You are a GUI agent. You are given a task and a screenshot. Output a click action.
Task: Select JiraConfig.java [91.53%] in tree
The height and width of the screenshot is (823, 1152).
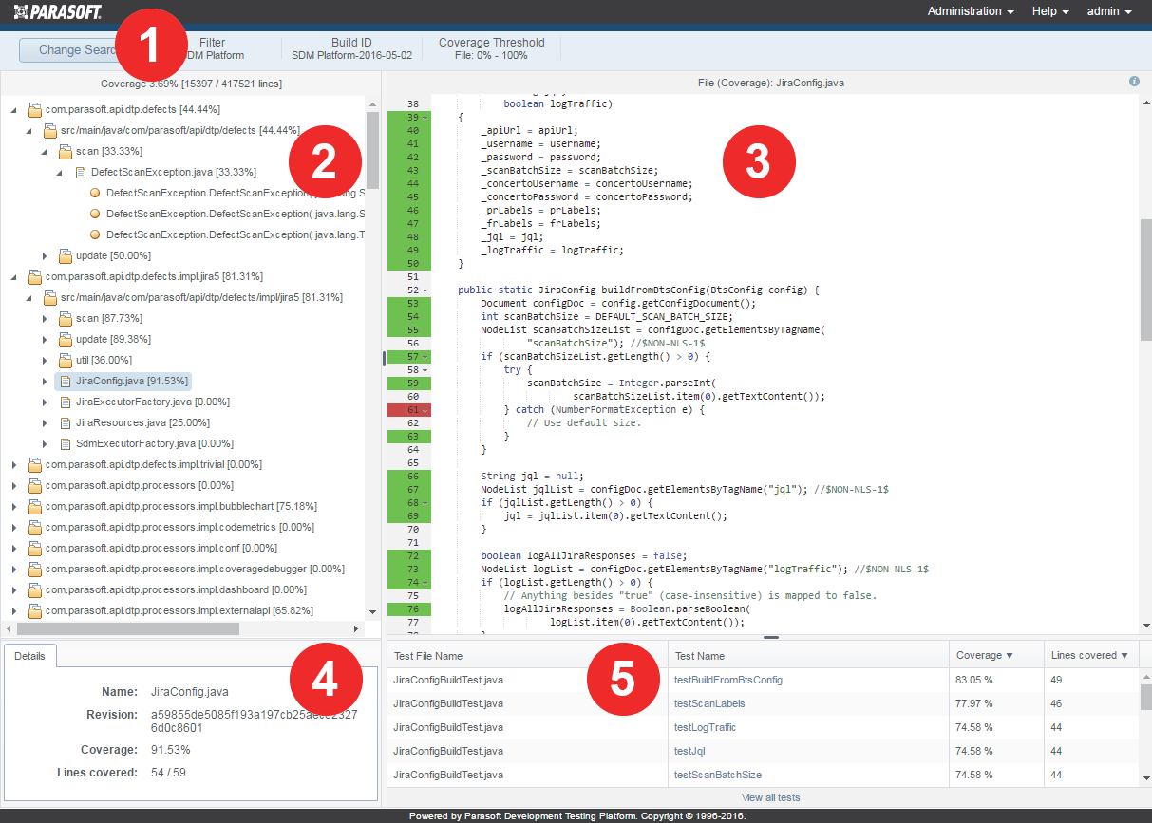(123, 381)
